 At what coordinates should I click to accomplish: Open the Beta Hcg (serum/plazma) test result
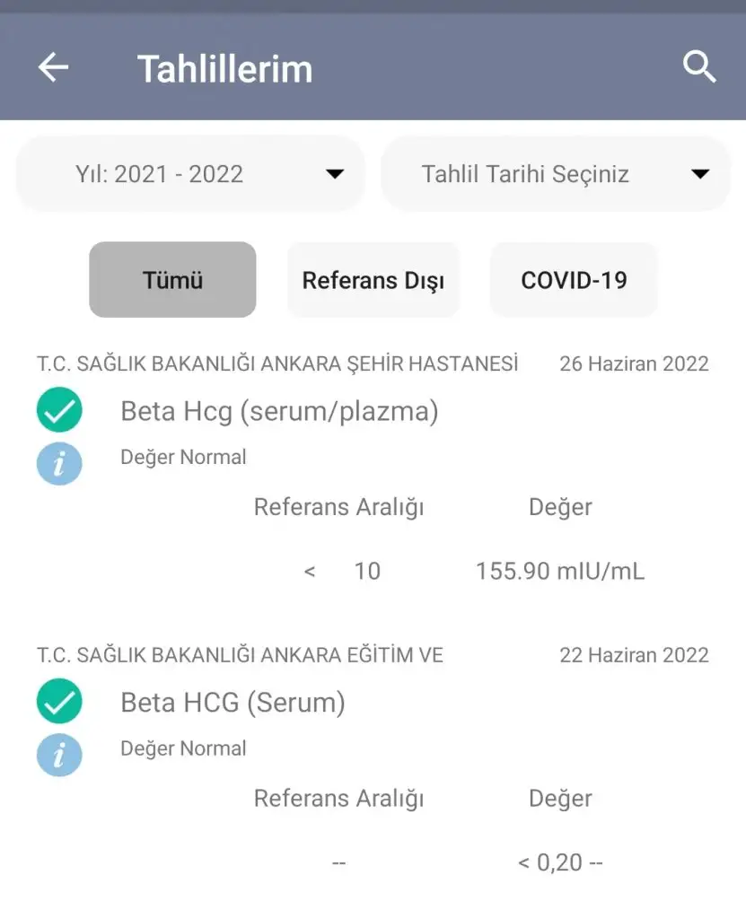click(279, 412)
